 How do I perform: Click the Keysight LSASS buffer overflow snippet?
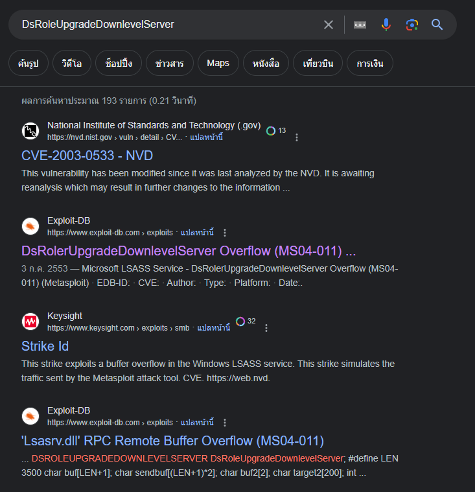click(208, 371)
